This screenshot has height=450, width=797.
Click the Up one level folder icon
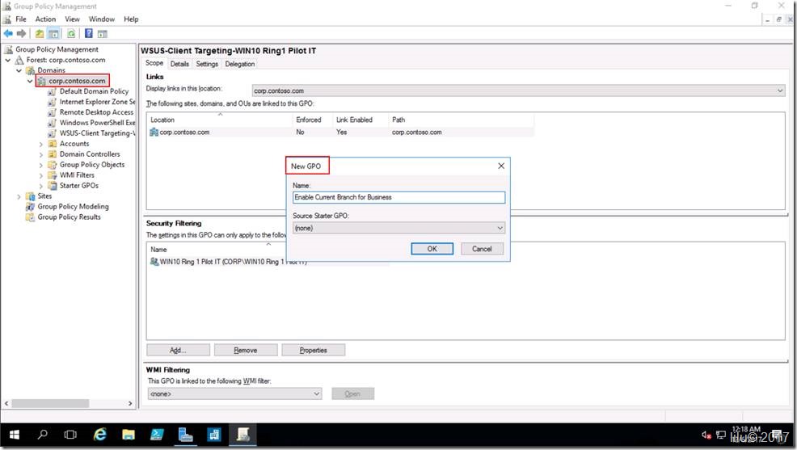pos(39,33)
